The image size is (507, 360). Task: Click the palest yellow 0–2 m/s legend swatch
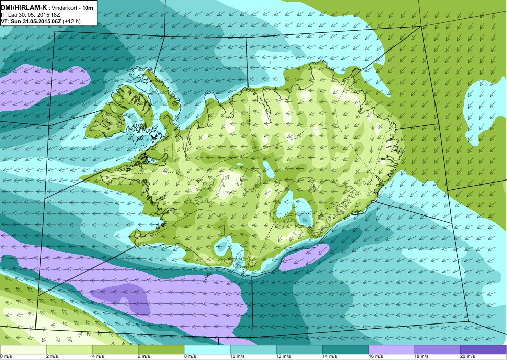(x=23, y=349)
